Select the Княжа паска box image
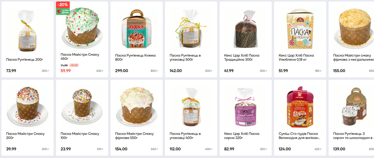The height and width of the screenshot is (158, 374). [x=136, y=28]
